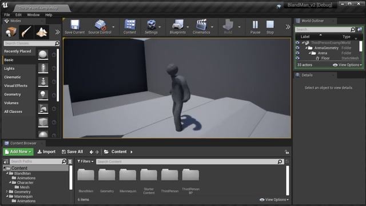The image size is (366, 206).
Task: Open the Window menu
Action: (x=33, y=15)
